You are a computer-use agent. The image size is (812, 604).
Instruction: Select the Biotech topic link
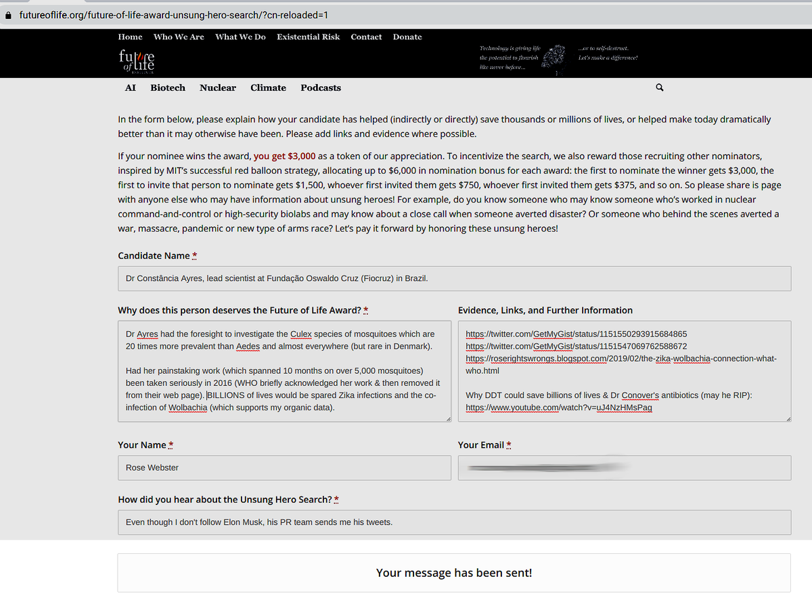(x=168, y=87)
